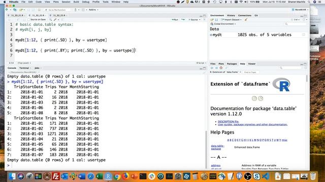Open Skype from the dock
325x182 pixels.
(256, 176)
